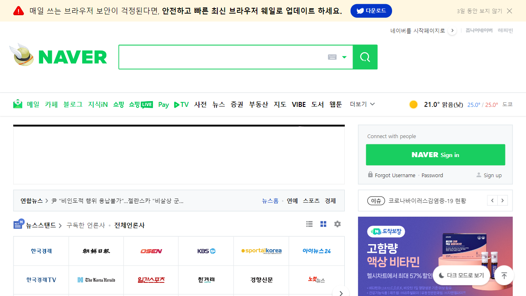
Task: Open the 뉴스스탠드 link
Action: (x=41, y=225)
